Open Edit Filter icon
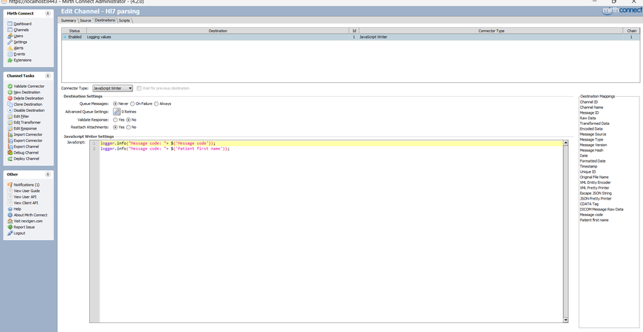Screen dimensions: 643x332 [10, 117]
